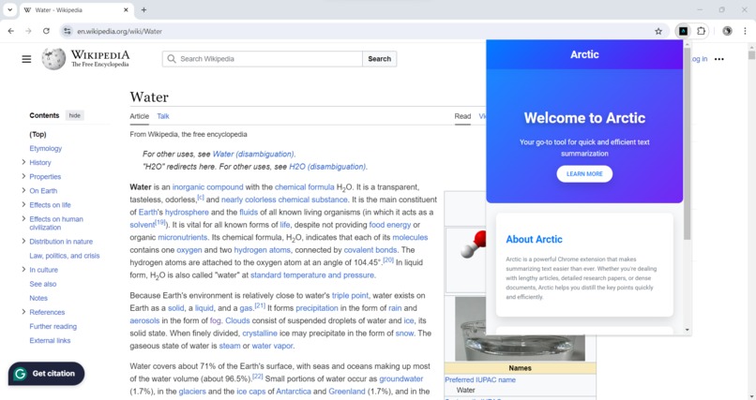
Task: Expand the History section in contents
Action: click(23, 162)
